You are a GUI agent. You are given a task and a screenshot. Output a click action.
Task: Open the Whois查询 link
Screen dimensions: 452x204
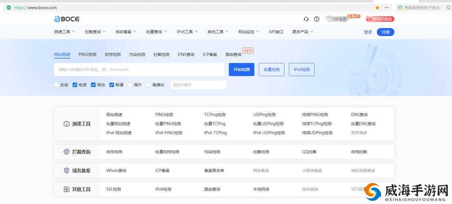coord(116,171)
